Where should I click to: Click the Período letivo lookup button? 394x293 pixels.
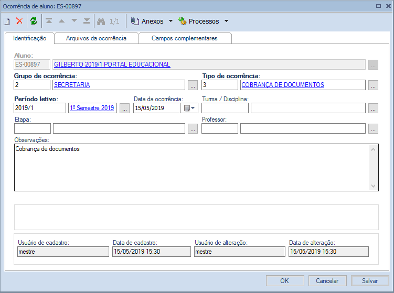click(124, 108)
